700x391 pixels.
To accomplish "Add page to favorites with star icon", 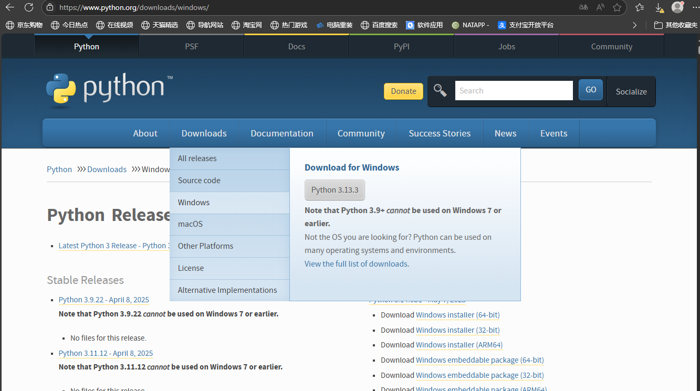I will click(617, 7).
